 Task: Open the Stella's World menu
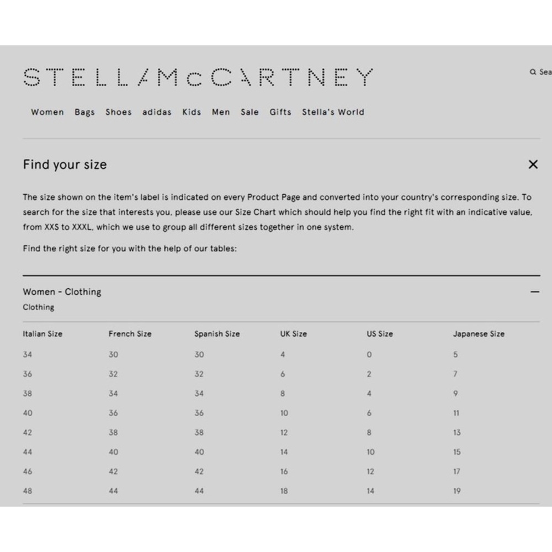point(333,112)
